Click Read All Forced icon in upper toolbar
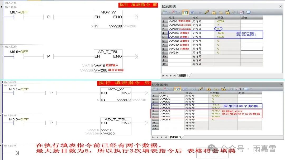The image size is (285, 160). click(x=234, y=12)
